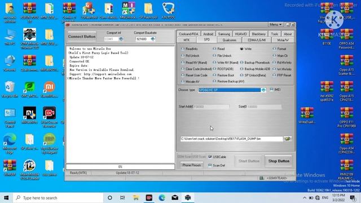This screenshot has width=361, height=203.
Task: Switch to the Android tab
Action: pyautogui.click(x=208, y=34)
